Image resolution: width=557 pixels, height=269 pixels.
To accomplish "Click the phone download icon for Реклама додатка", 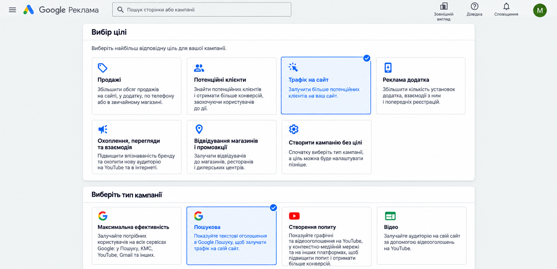I will [x=388, y=68].
